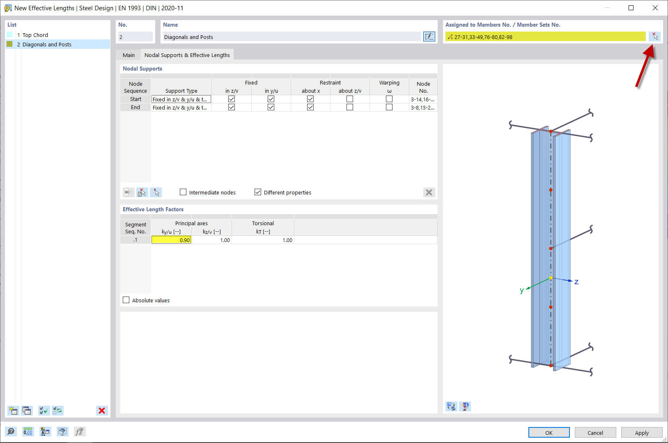Enable Restraint about z/v for End row
Screen dimensions: 668x443
point(350,107)
